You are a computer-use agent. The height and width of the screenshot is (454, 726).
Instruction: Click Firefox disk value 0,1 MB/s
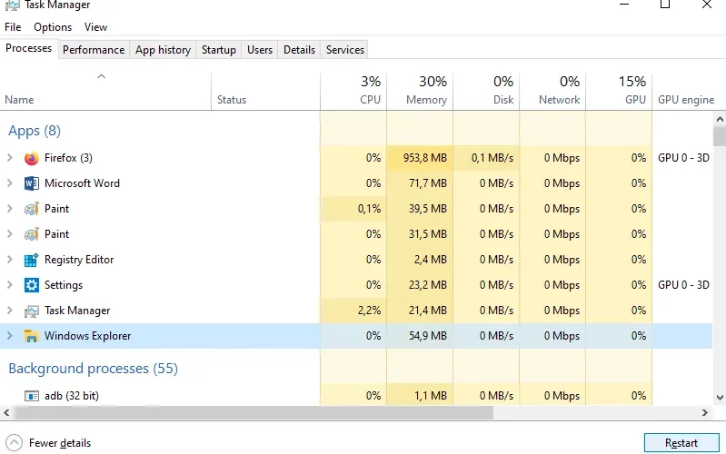(x=492, y=158)
